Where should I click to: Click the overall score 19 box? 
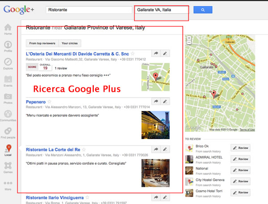coord(45,67)
